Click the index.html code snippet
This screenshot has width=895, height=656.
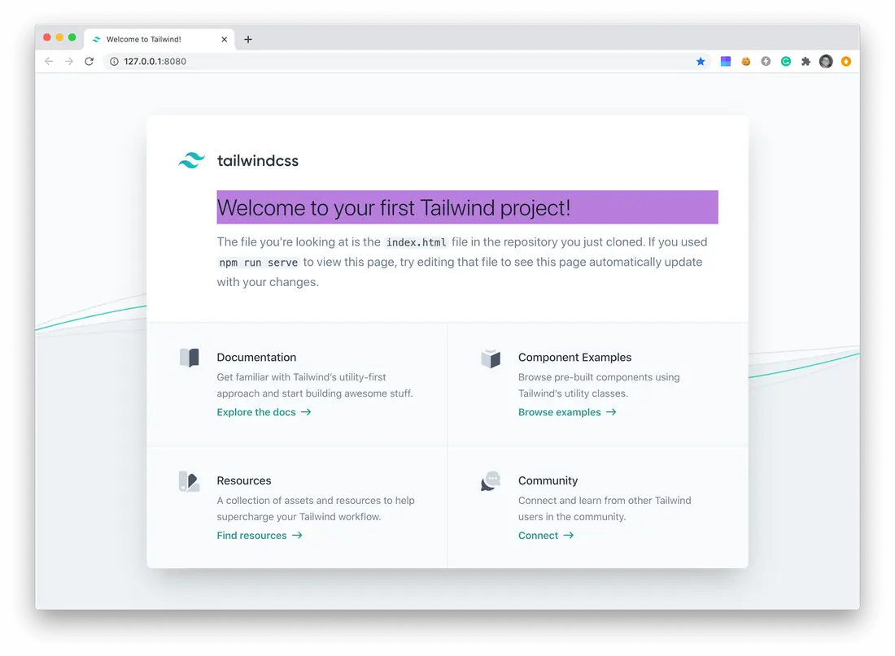pos(416,242)
